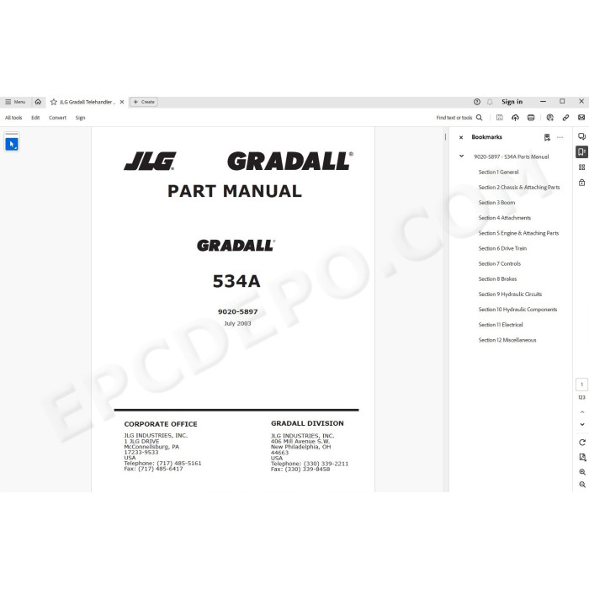Open bookmark Section 5 Engine & Attaching Parts

pos(518,233)
